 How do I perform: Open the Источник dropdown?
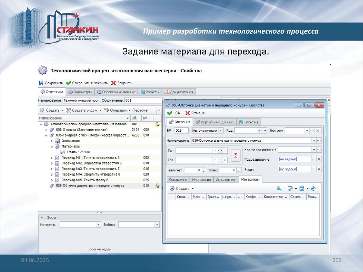click(99, 225)
